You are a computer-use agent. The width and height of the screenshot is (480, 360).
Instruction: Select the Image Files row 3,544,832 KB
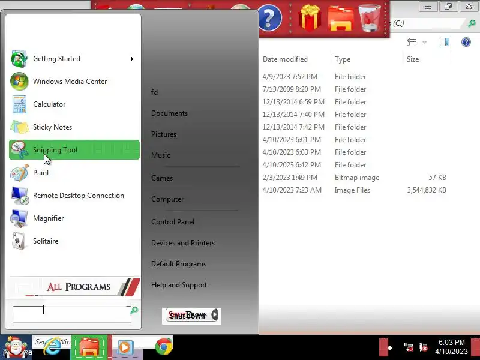coord(355,190)
